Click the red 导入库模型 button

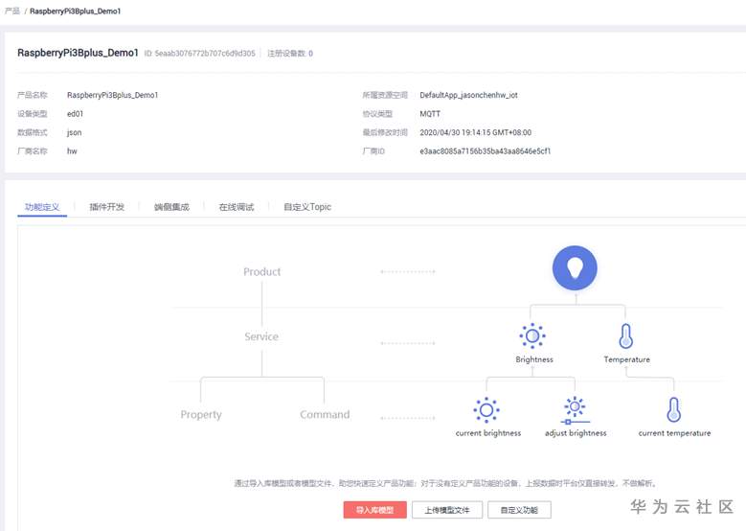374,510
